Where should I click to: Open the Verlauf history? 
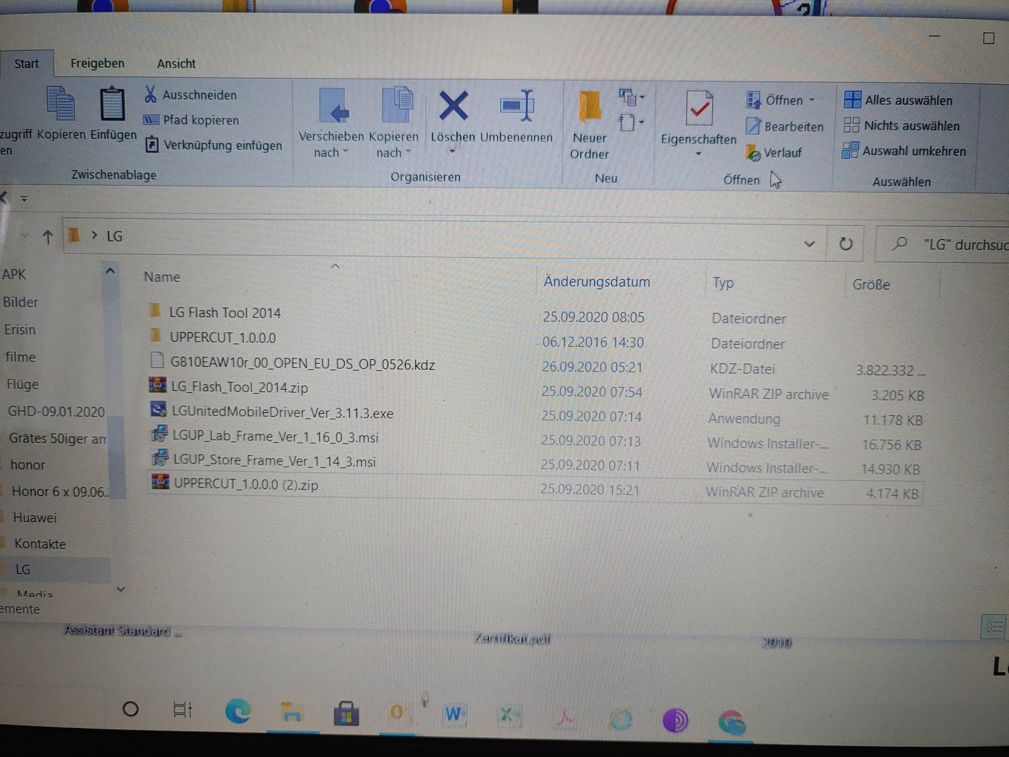click(774, 153)
